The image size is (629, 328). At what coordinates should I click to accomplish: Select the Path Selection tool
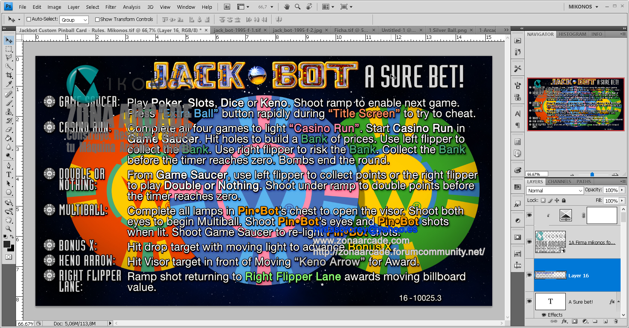coord(9,183)
